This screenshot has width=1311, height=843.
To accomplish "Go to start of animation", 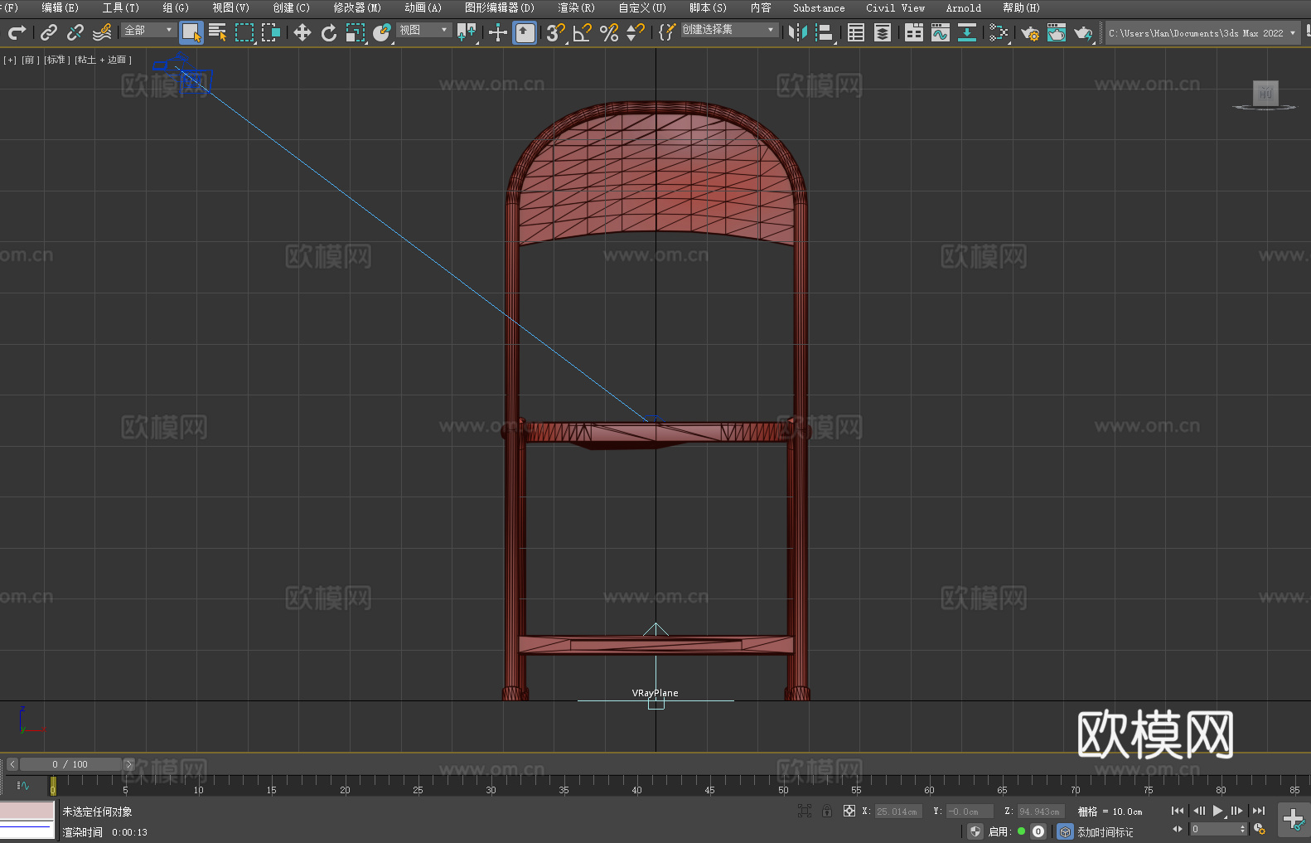I will pyautogui.click(x=1177, y=811).
